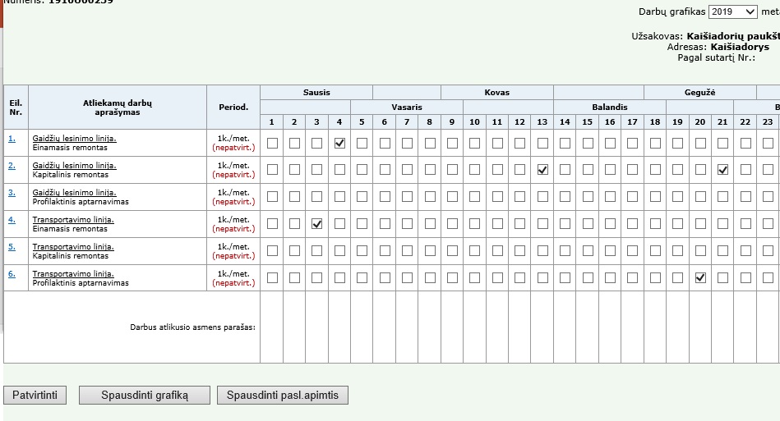Uncheck week 13 checkbox in row 2
The height and width of the screenshot is (421, 780).
[542, 170]
